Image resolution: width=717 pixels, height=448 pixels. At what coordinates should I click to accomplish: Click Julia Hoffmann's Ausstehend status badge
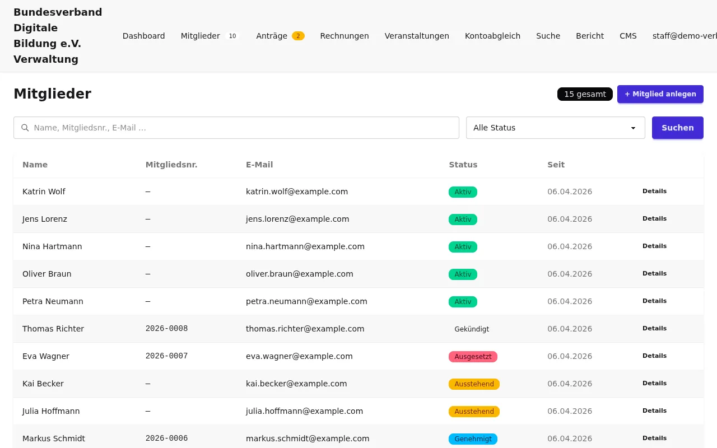474,412
